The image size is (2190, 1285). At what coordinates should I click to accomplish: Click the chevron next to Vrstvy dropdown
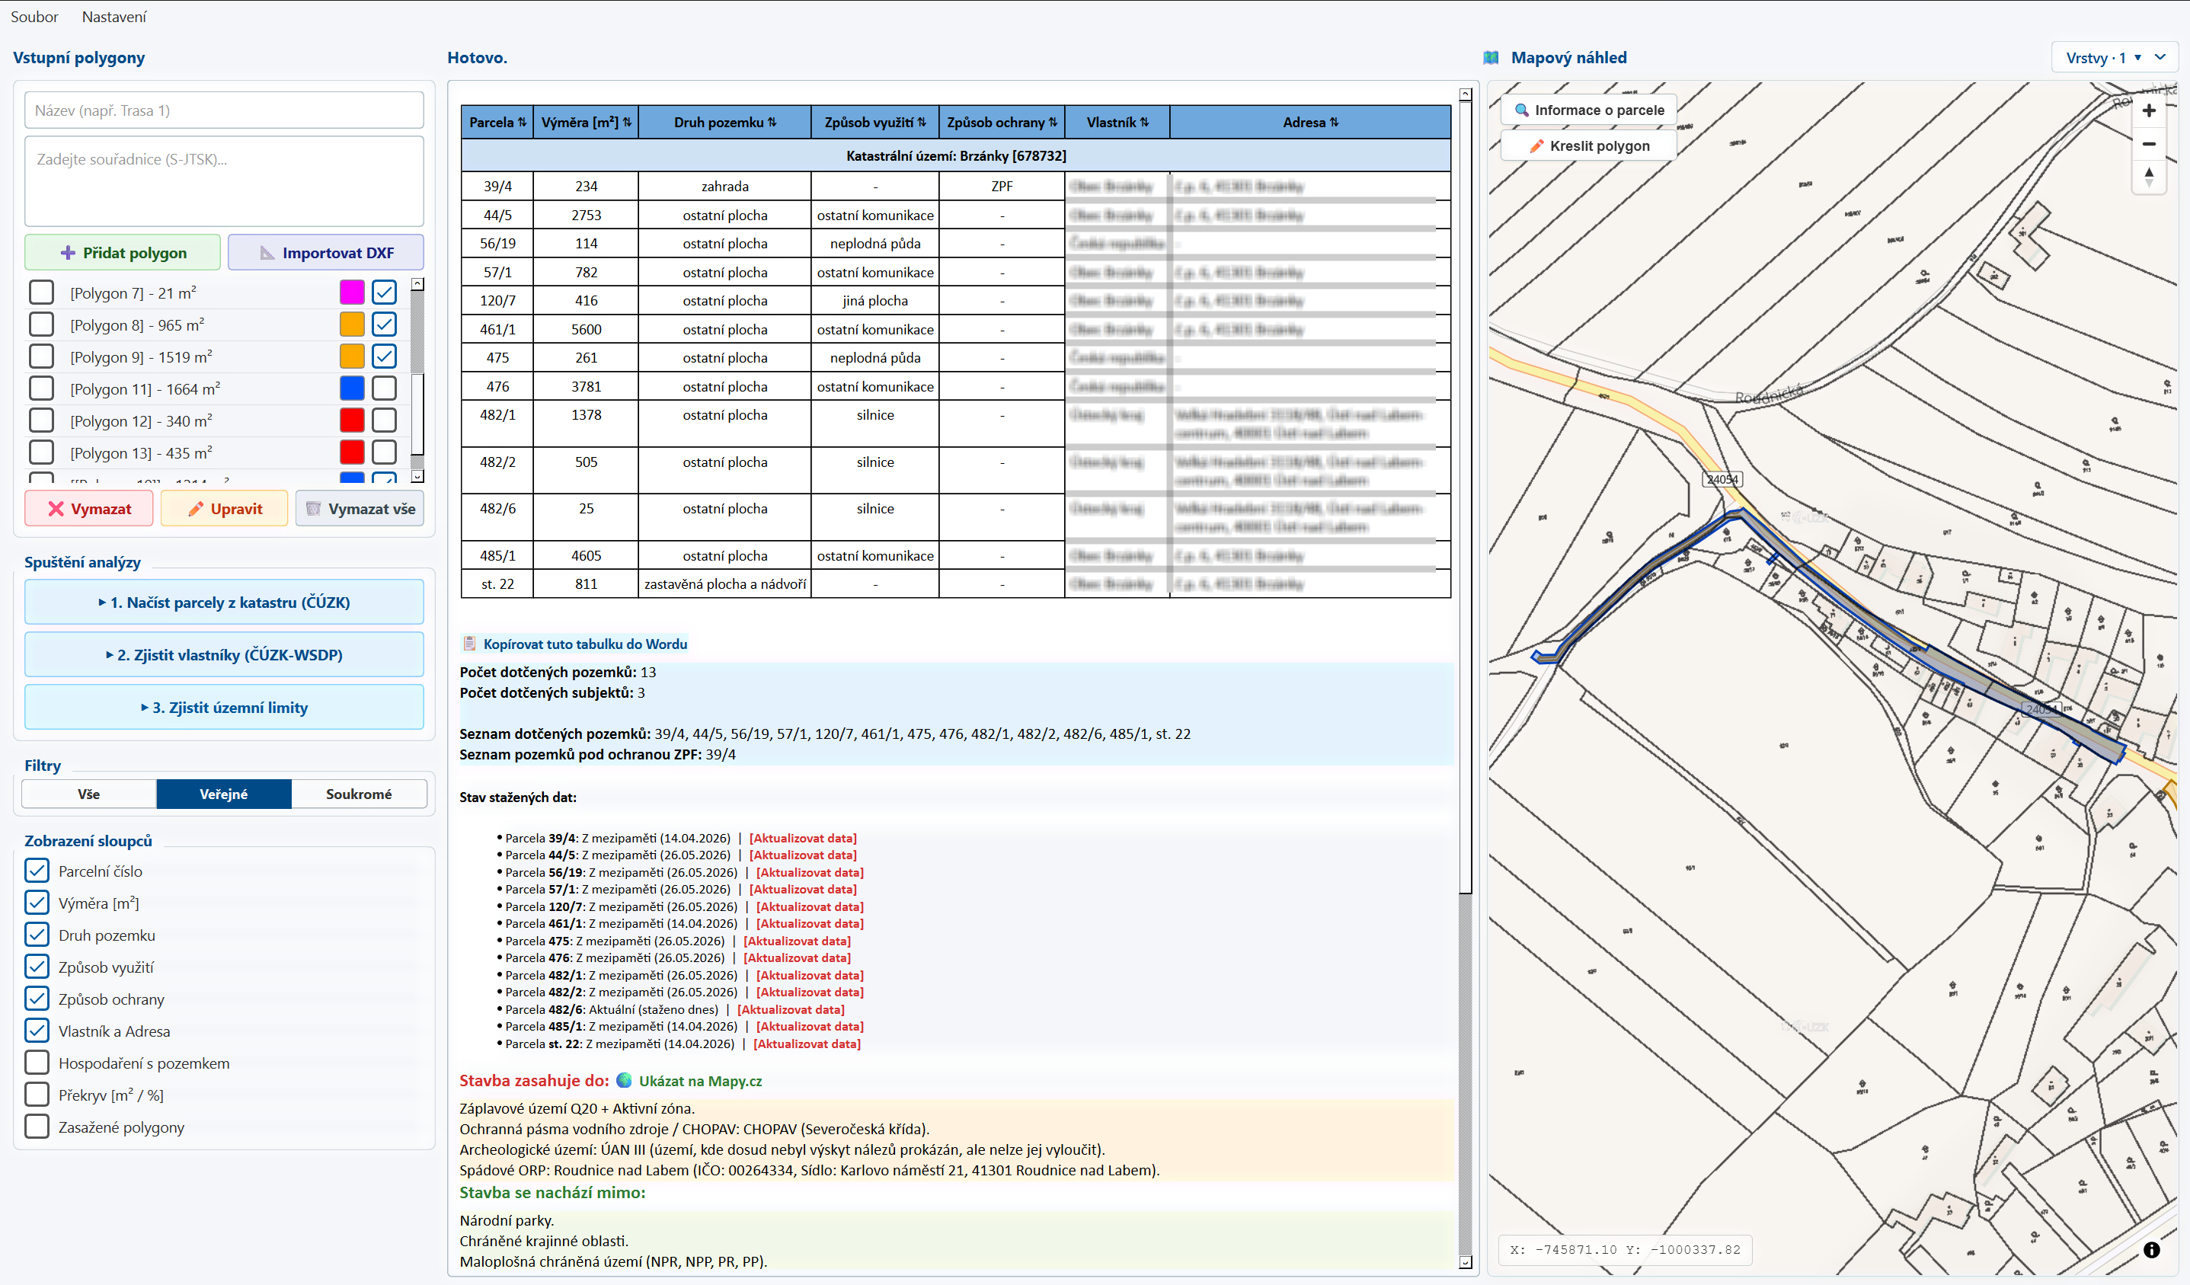[x=2160, y=58]
